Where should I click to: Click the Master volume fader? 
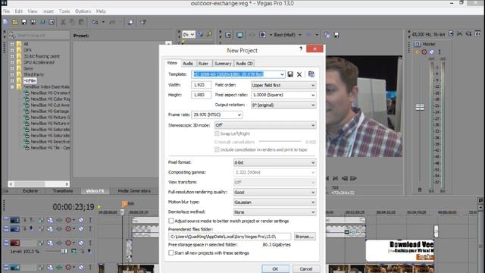point(420,107)
